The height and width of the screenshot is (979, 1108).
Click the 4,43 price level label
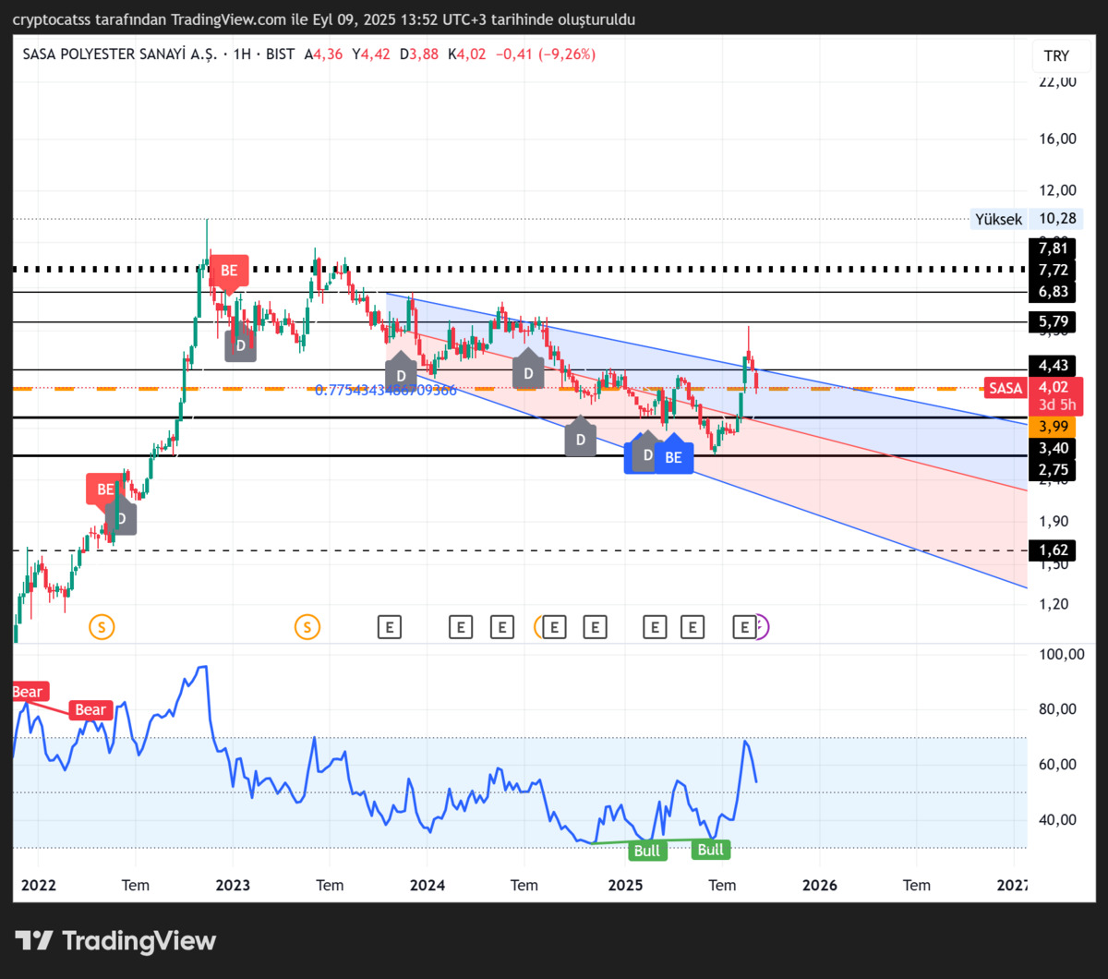point(1054,366)
